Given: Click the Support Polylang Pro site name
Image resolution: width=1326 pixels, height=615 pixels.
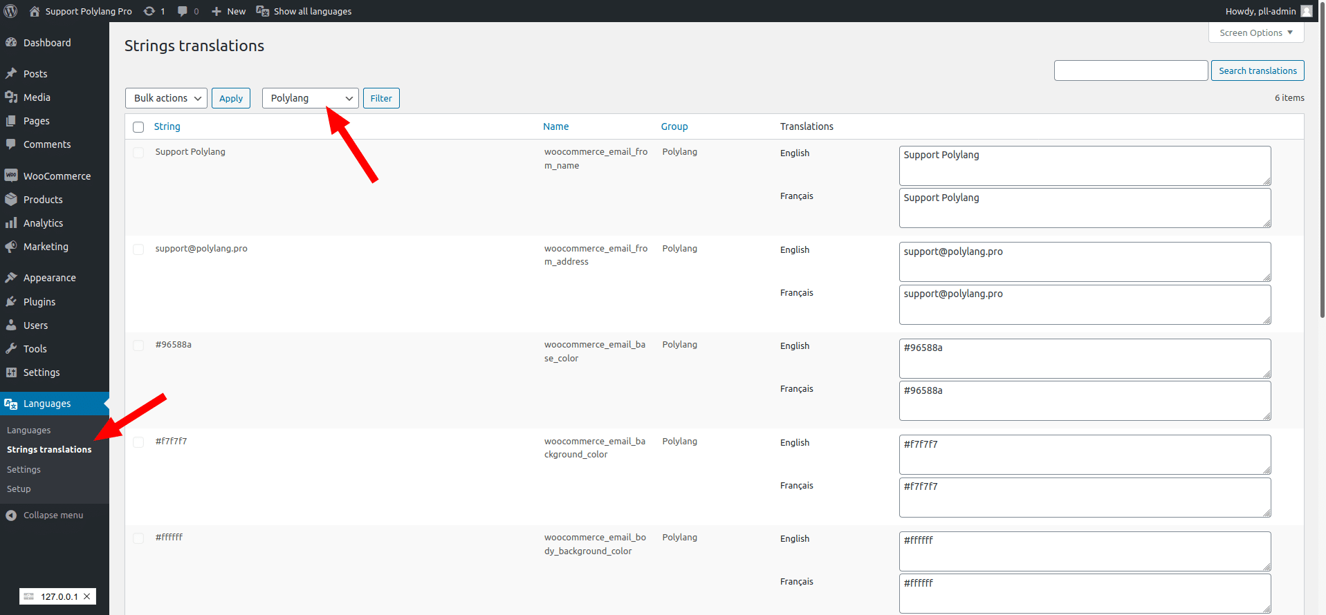Looking at the screenshot, I should [89, 11].
